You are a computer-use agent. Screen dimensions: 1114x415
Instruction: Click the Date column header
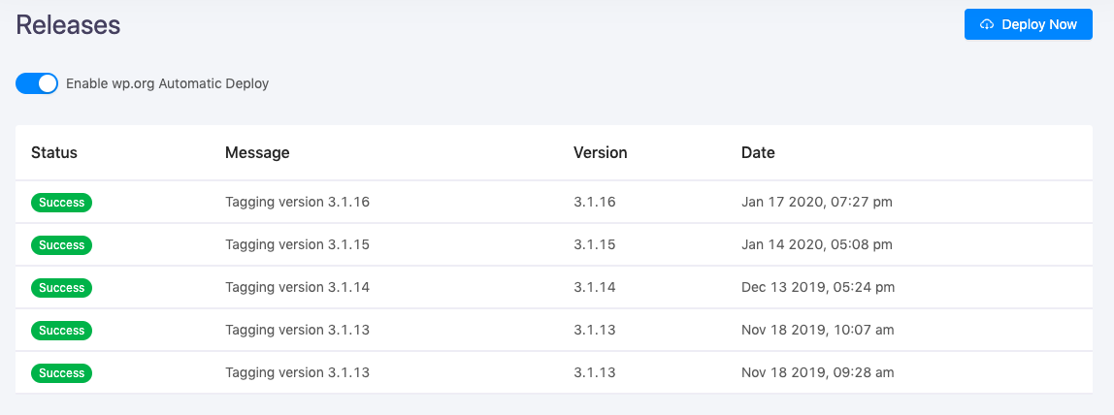coord(758,152)
